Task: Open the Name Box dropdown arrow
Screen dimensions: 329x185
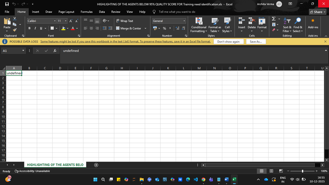Action: [x=23, y=51]
